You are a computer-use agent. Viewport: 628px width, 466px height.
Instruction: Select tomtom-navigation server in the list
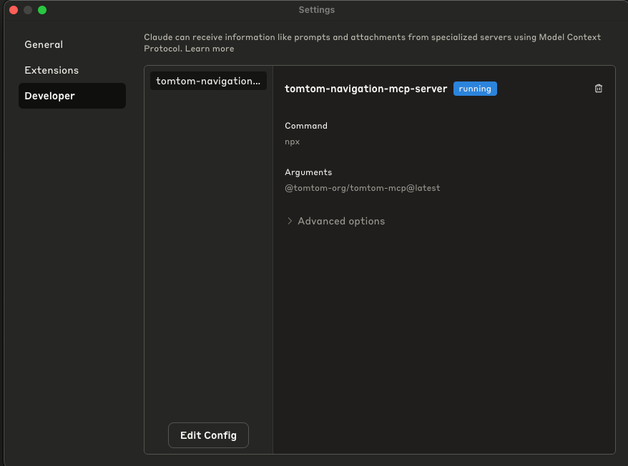208,81
